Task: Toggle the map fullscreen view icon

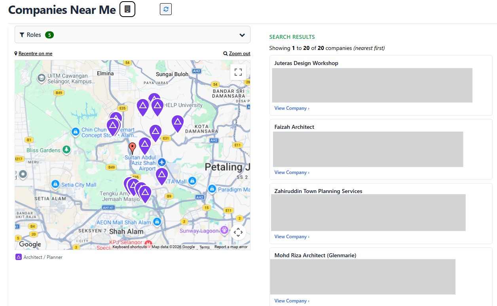Action: (238, 72)
